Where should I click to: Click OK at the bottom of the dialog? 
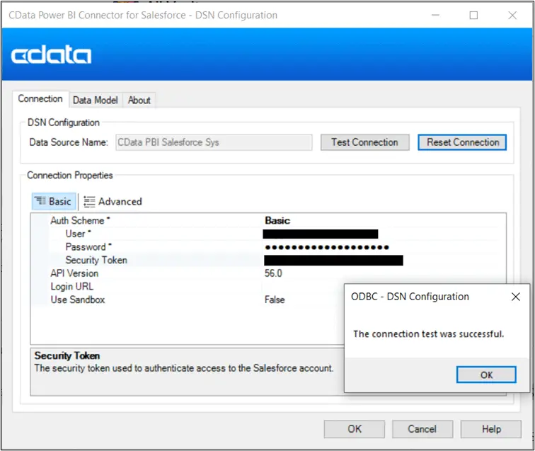tap(355, 428)
